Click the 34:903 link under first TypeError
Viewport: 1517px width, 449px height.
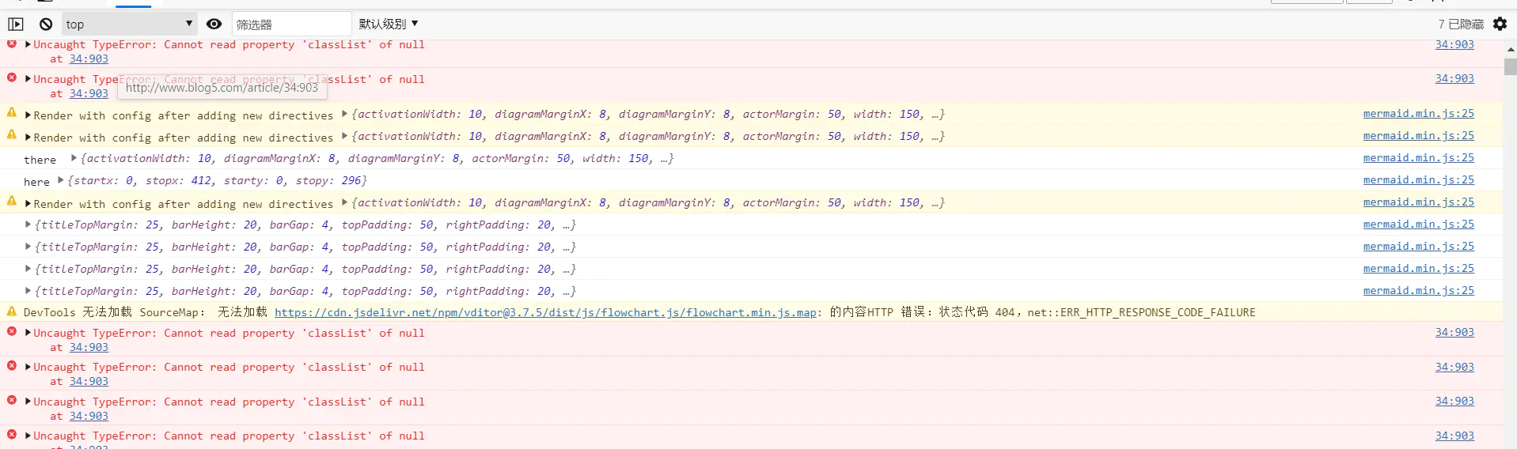pos(89,59)
